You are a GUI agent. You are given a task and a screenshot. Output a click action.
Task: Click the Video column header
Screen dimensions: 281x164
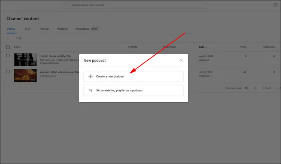coord(17,47)
